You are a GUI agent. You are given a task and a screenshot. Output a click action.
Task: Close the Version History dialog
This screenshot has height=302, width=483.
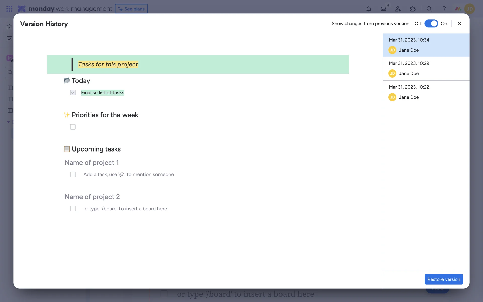click(x=459, y=23)
